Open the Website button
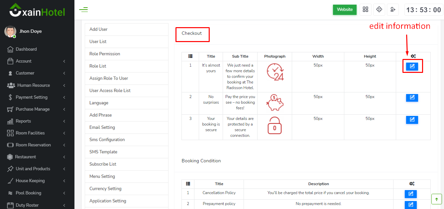 (x=345, y=10)
